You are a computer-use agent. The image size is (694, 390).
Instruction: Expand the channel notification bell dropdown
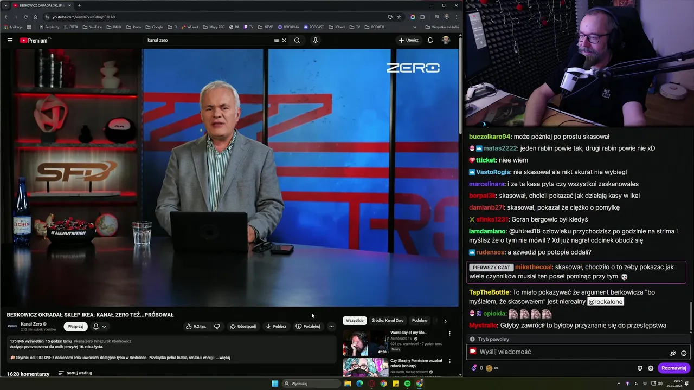pos(100,327)
